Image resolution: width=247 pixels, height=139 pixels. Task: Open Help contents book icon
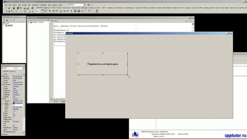tap(32, 8)
